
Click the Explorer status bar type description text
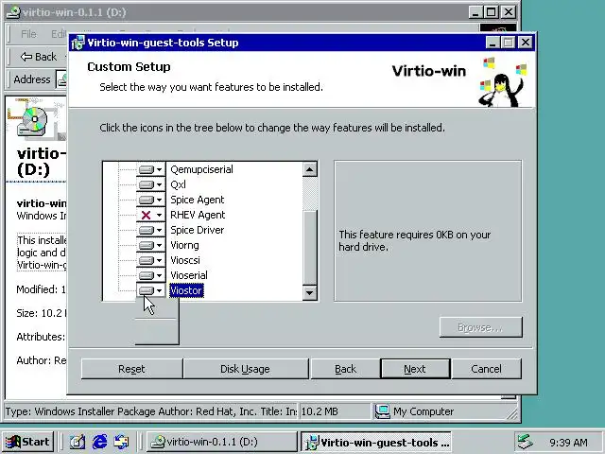pyautogui.click(x=151, y=411)
